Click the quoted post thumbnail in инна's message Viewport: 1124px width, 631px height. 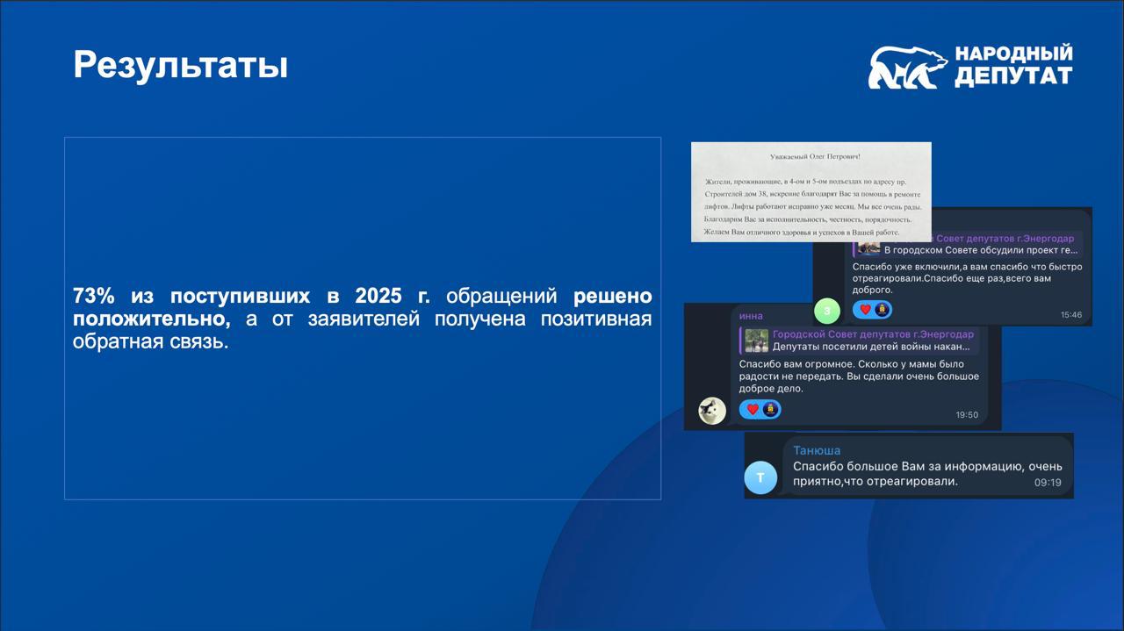coord(757,341)
